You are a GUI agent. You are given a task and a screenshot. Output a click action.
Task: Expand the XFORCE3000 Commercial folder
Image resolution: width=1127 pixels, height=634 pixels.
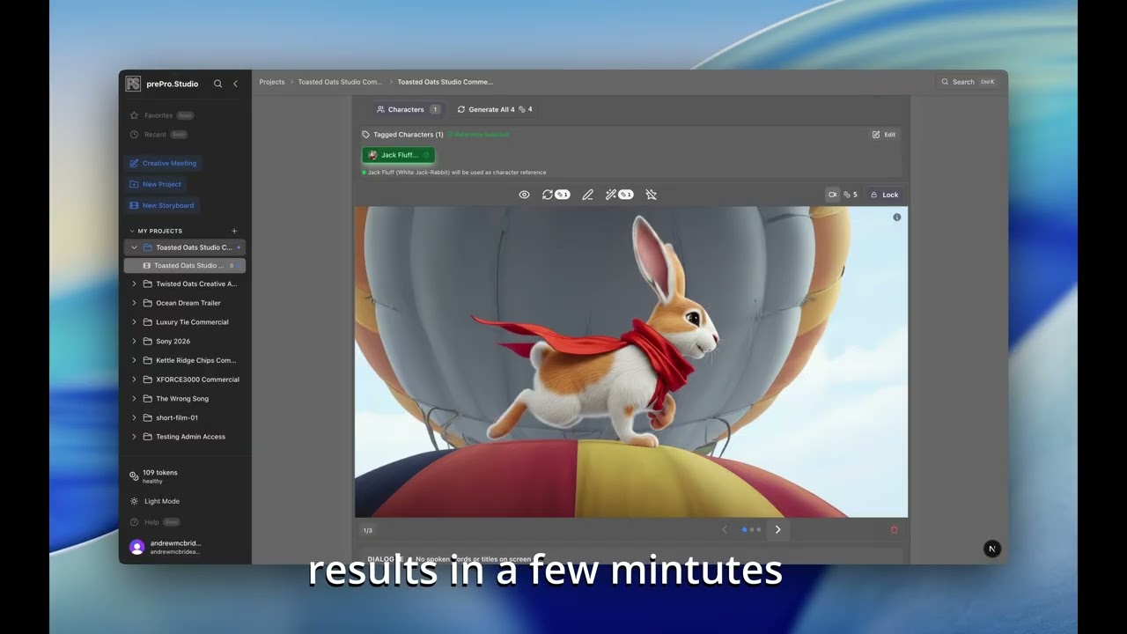[x=134, y=380]
